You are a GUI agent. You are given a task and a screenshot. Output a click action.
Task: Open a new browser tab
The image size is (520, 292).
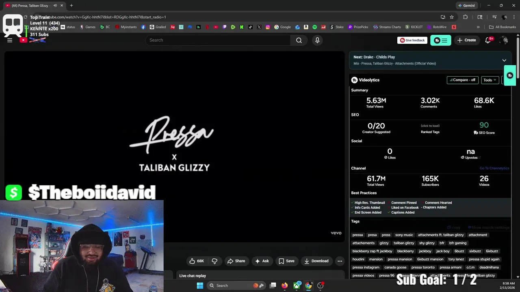[x=71, y=6]
